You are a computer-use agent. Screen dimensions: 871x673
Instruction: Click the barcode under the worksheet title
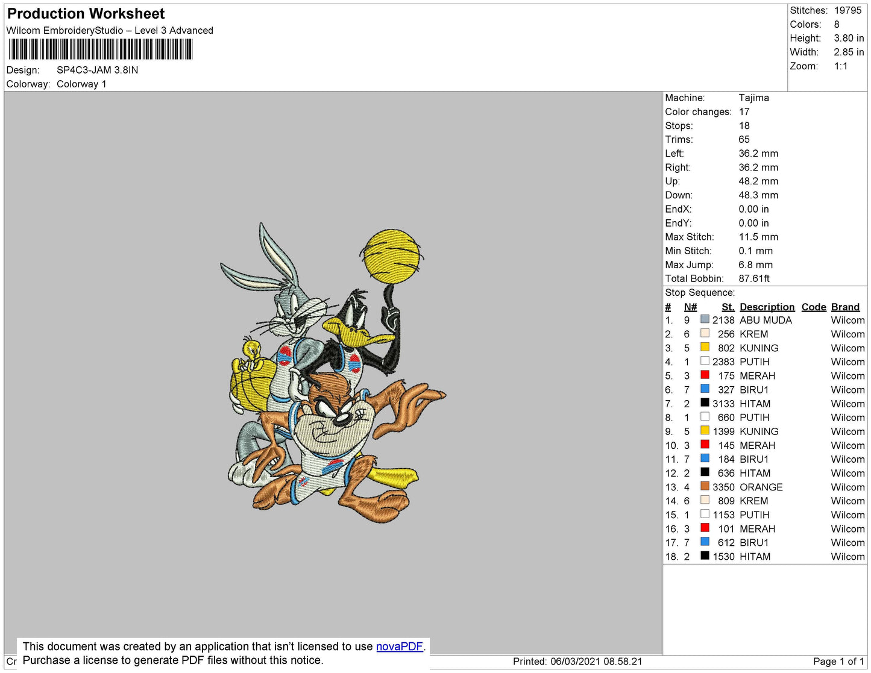(101, 49)
